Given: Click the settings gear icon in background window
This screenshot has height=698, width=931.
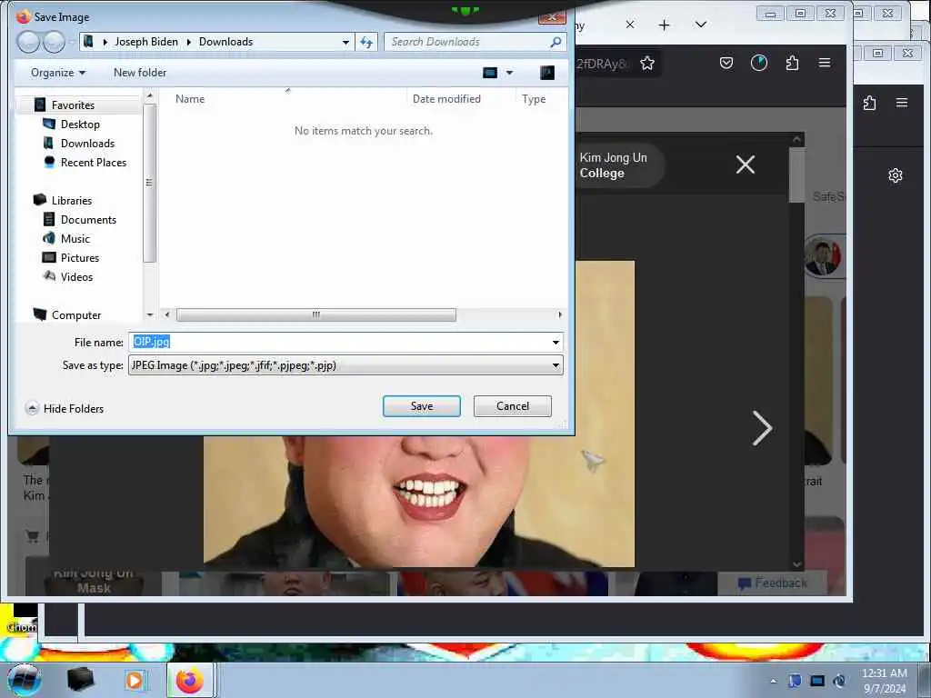Looking at the screenshot, I should pos(896,175).
